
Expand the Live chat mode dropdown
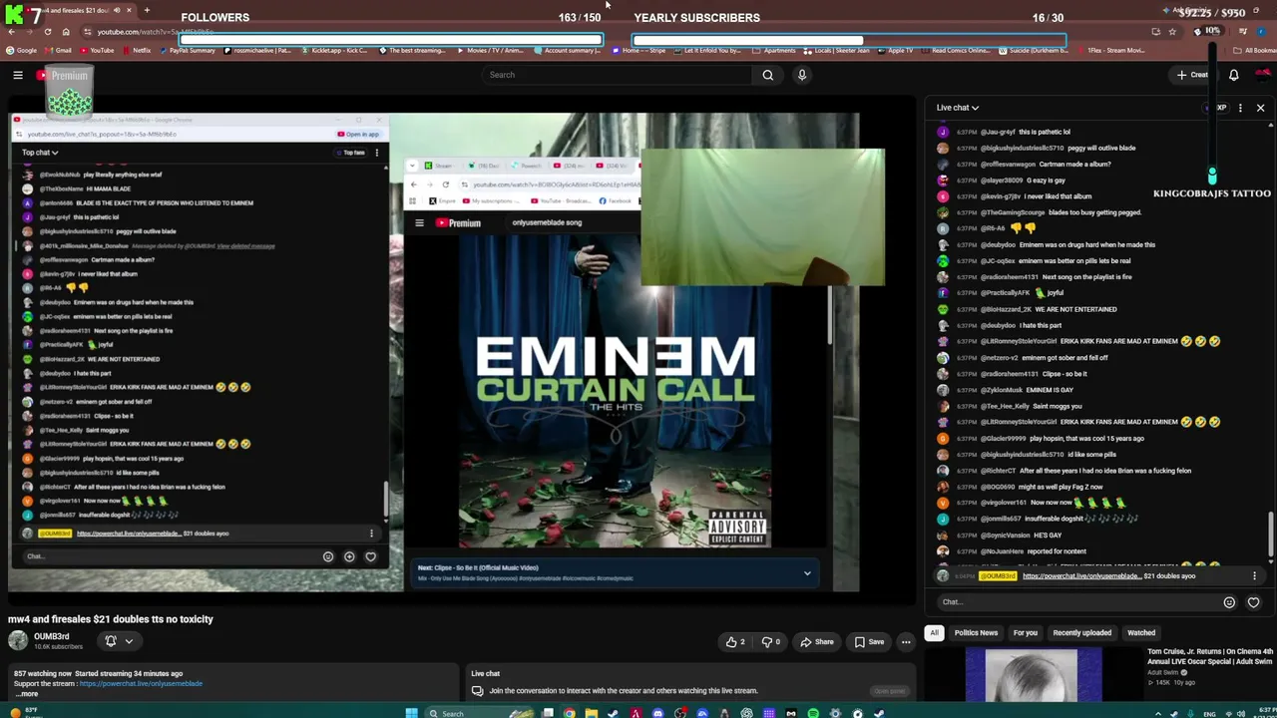coord(958,108)
